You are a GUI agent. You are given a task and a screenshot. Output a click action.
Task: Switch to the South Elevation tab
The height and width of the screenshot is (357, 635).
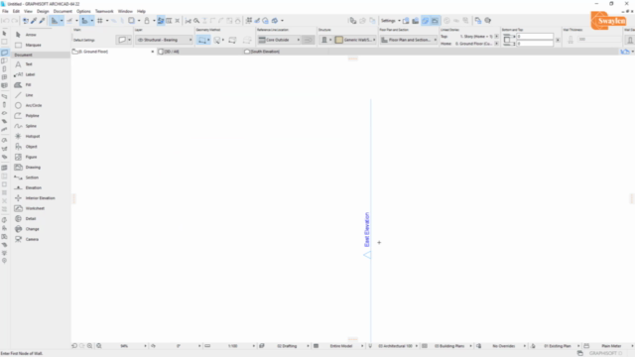pyautogui.click(x=265, y=52)
